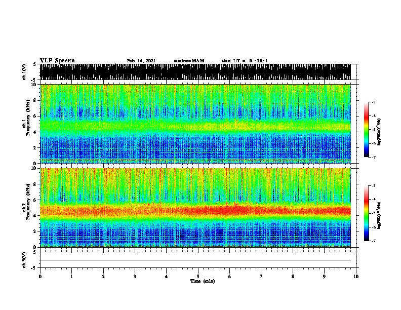Click the "Time (min)" axis label
Viewport: 401px width, 310px height.
[203, 281]
